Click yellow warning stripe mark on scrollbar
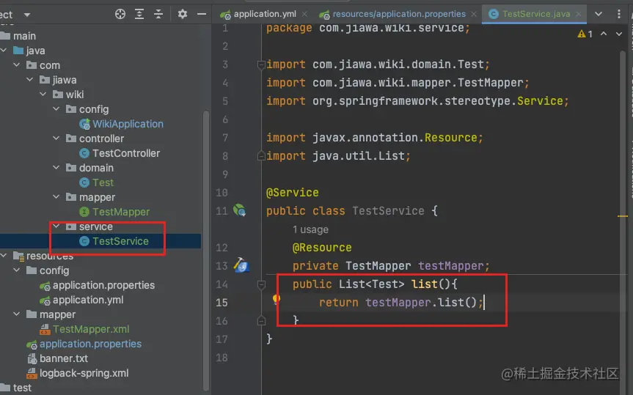Viewport: 633px width, 395px height. click(x=623, y=216)
